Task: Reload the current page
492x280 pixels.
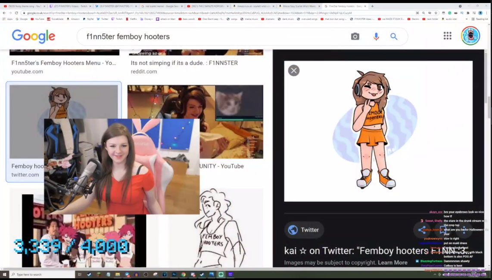Action: pyautogui.click(x=16, y=13)
